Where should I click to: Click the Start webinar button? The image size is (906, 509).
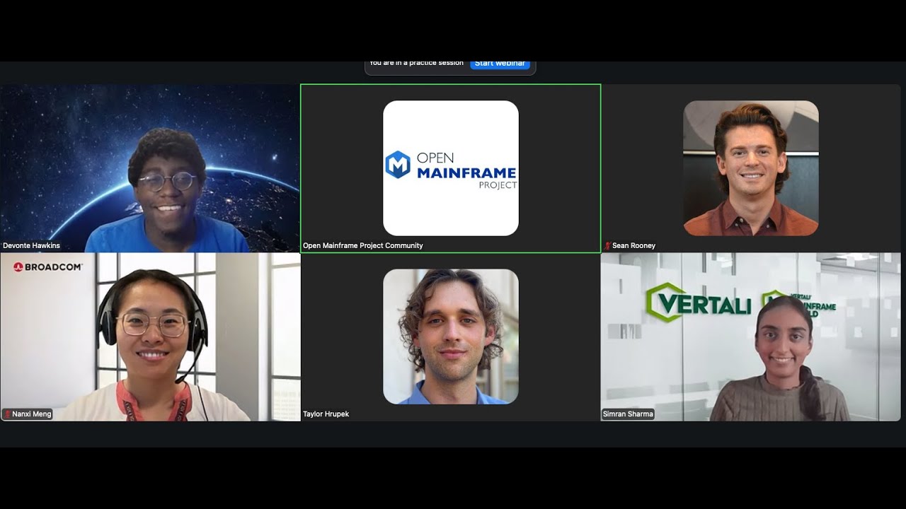500,64
